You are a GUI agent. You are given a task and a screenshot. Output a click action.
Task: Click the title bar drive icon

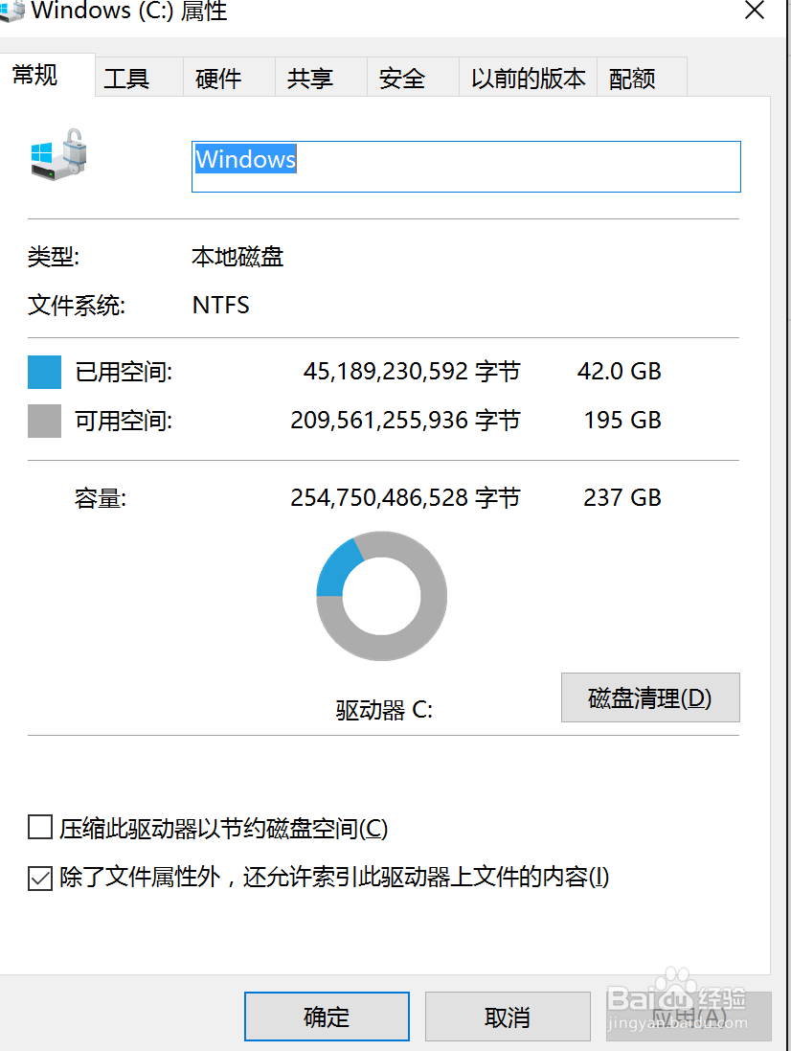pos(12,12)
